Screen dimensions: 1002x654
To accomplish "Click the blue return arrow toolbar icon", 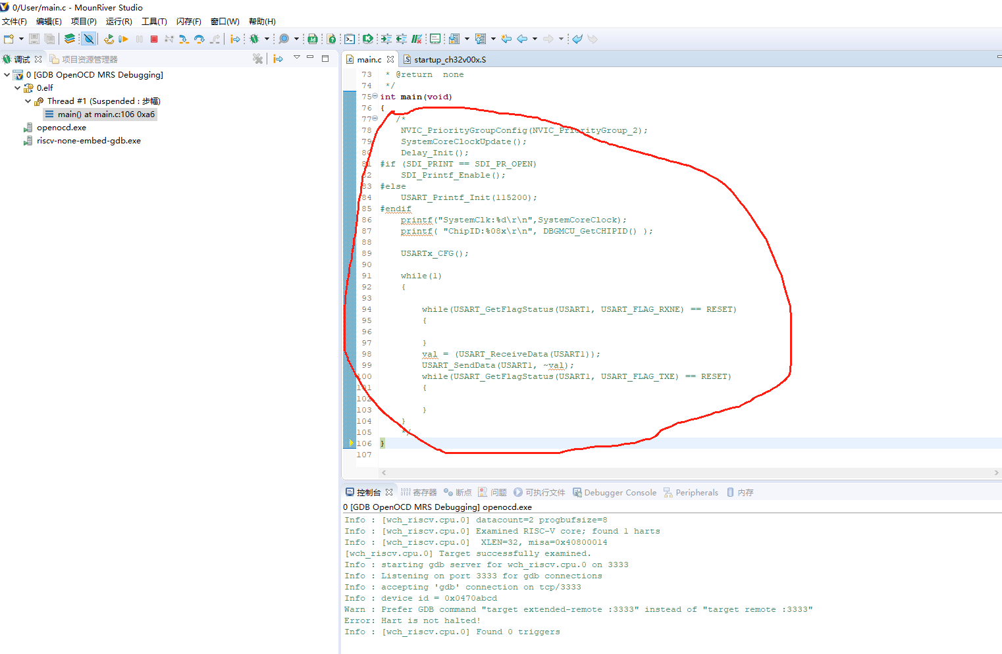I will (577, 39).
